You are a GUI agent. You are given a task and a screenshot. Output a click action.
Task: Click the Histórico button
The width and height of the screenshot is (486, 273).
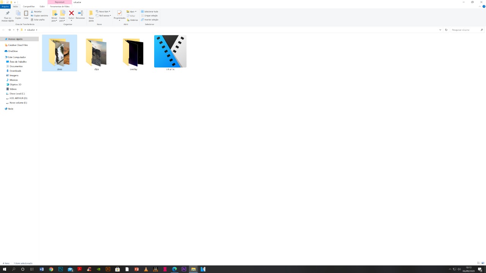133,20
